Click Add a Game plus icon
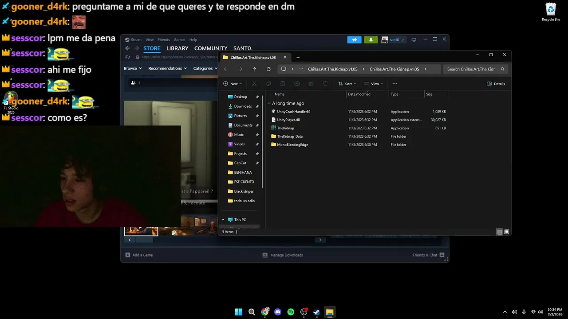 click(x=128, y=255)
